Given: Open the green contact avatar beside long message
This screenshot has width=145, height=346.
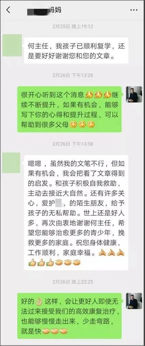Looking at the screenshot, I should 11,163.
